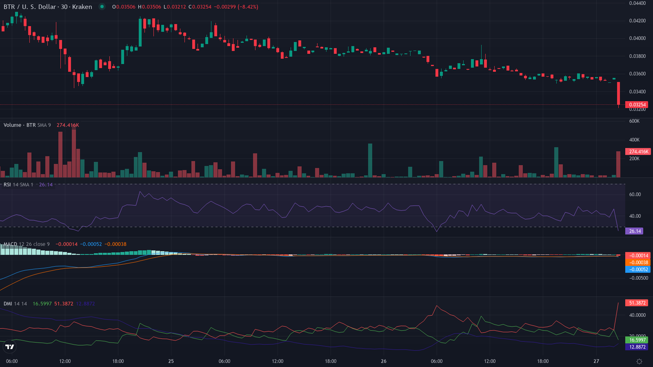Click the 600K volume axis label
Viewport: 653px width, 367px height.
[x=634, y=121]
